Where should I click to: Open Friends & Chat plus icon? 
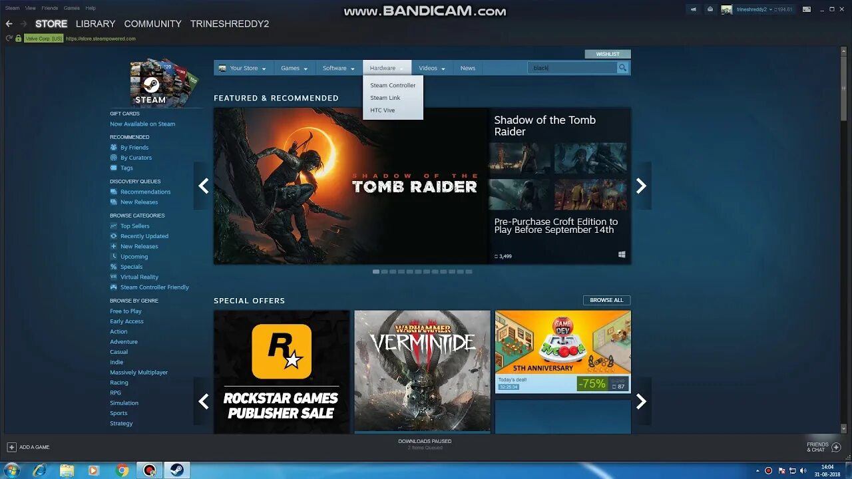[836, 447]
